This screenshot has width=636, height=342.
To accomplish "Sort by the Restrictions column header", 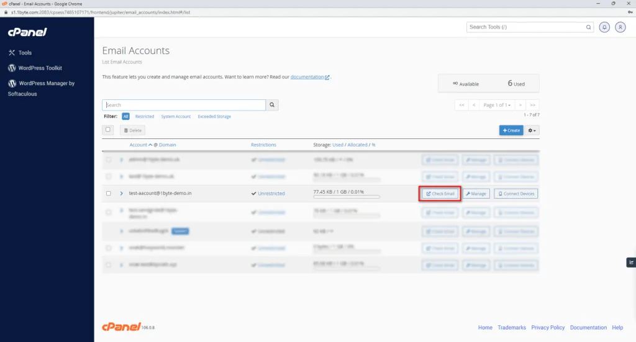I will [x=263, y=145].
